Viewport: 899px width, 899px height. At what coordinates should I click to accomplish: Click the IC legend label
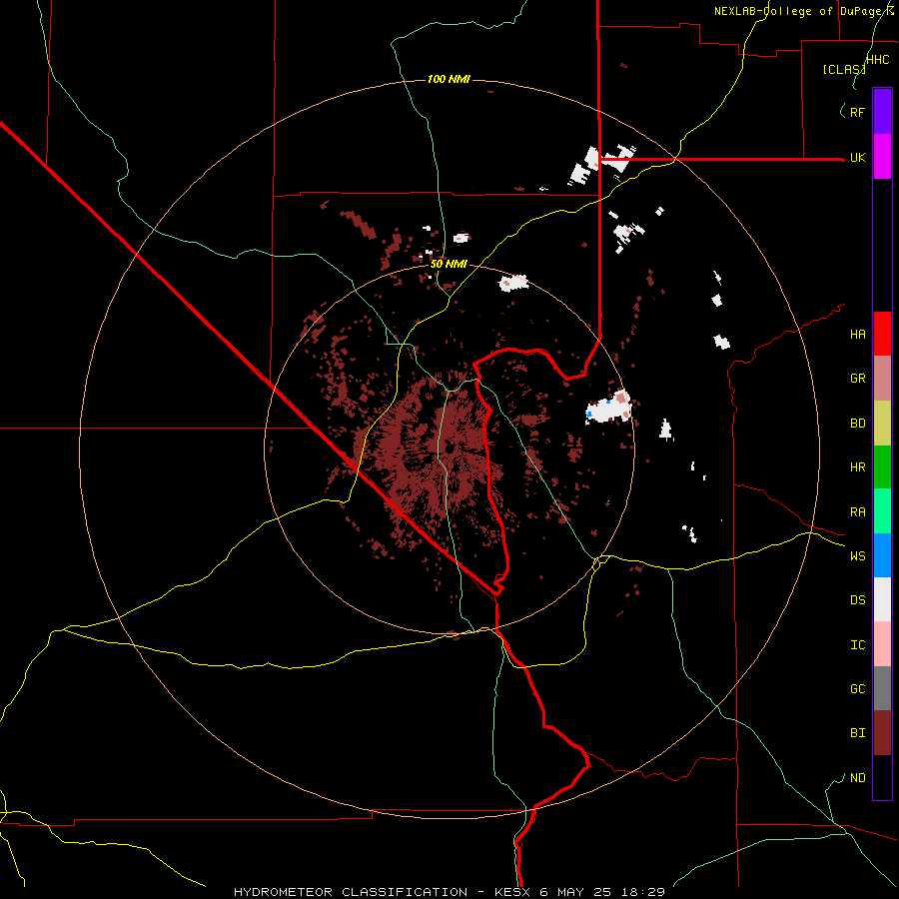pyautogui.click(x=857, y=645)
